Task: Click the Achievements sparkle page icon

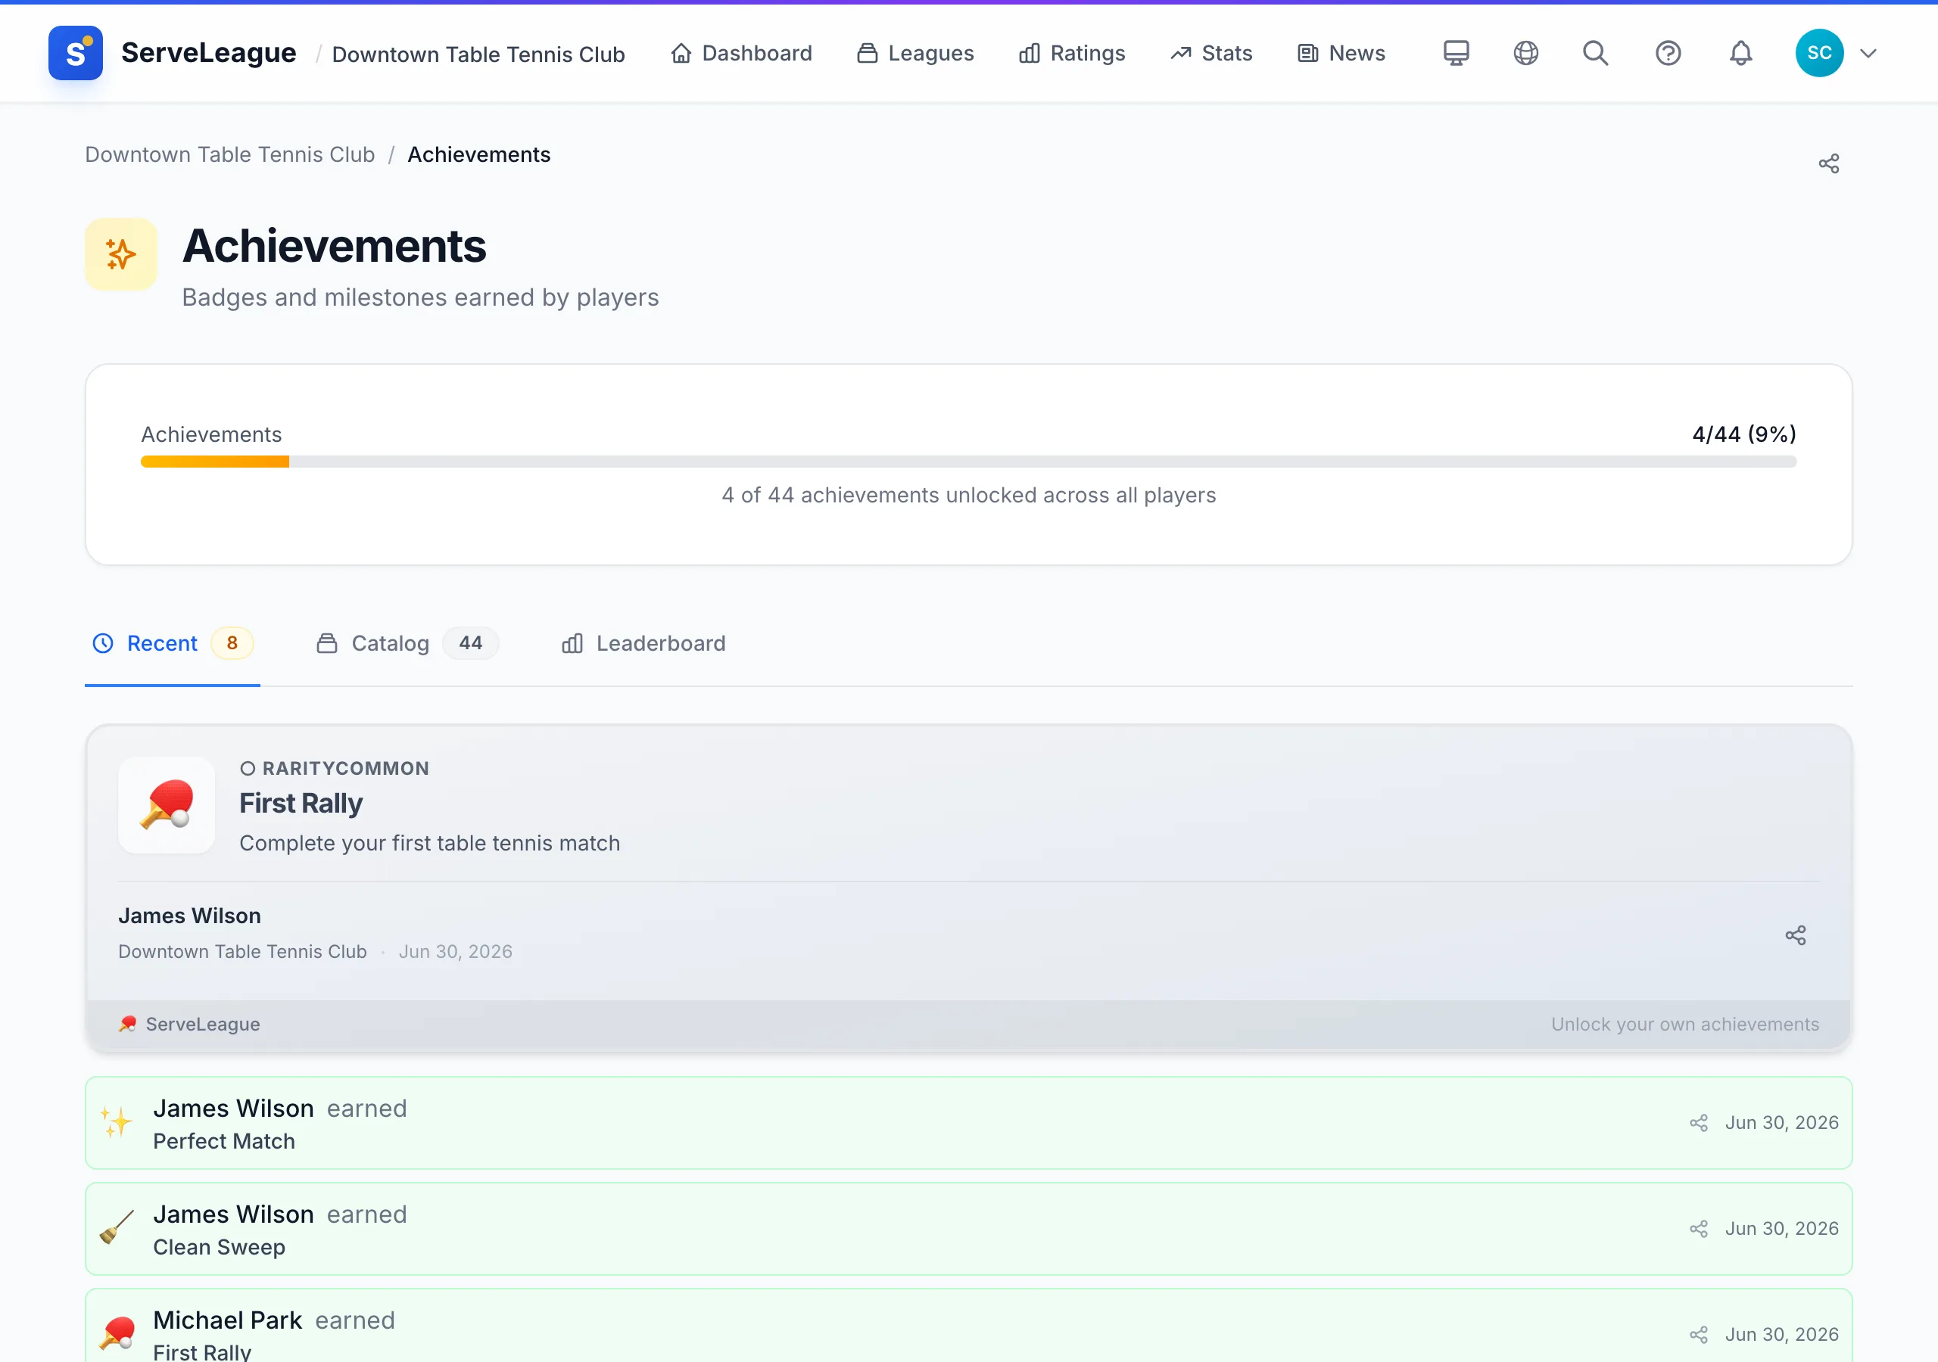Action: pyautogui.click(x=120, y=254)
